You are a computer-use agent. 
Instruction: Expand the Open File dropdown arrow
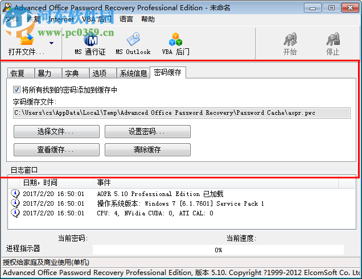51,43
